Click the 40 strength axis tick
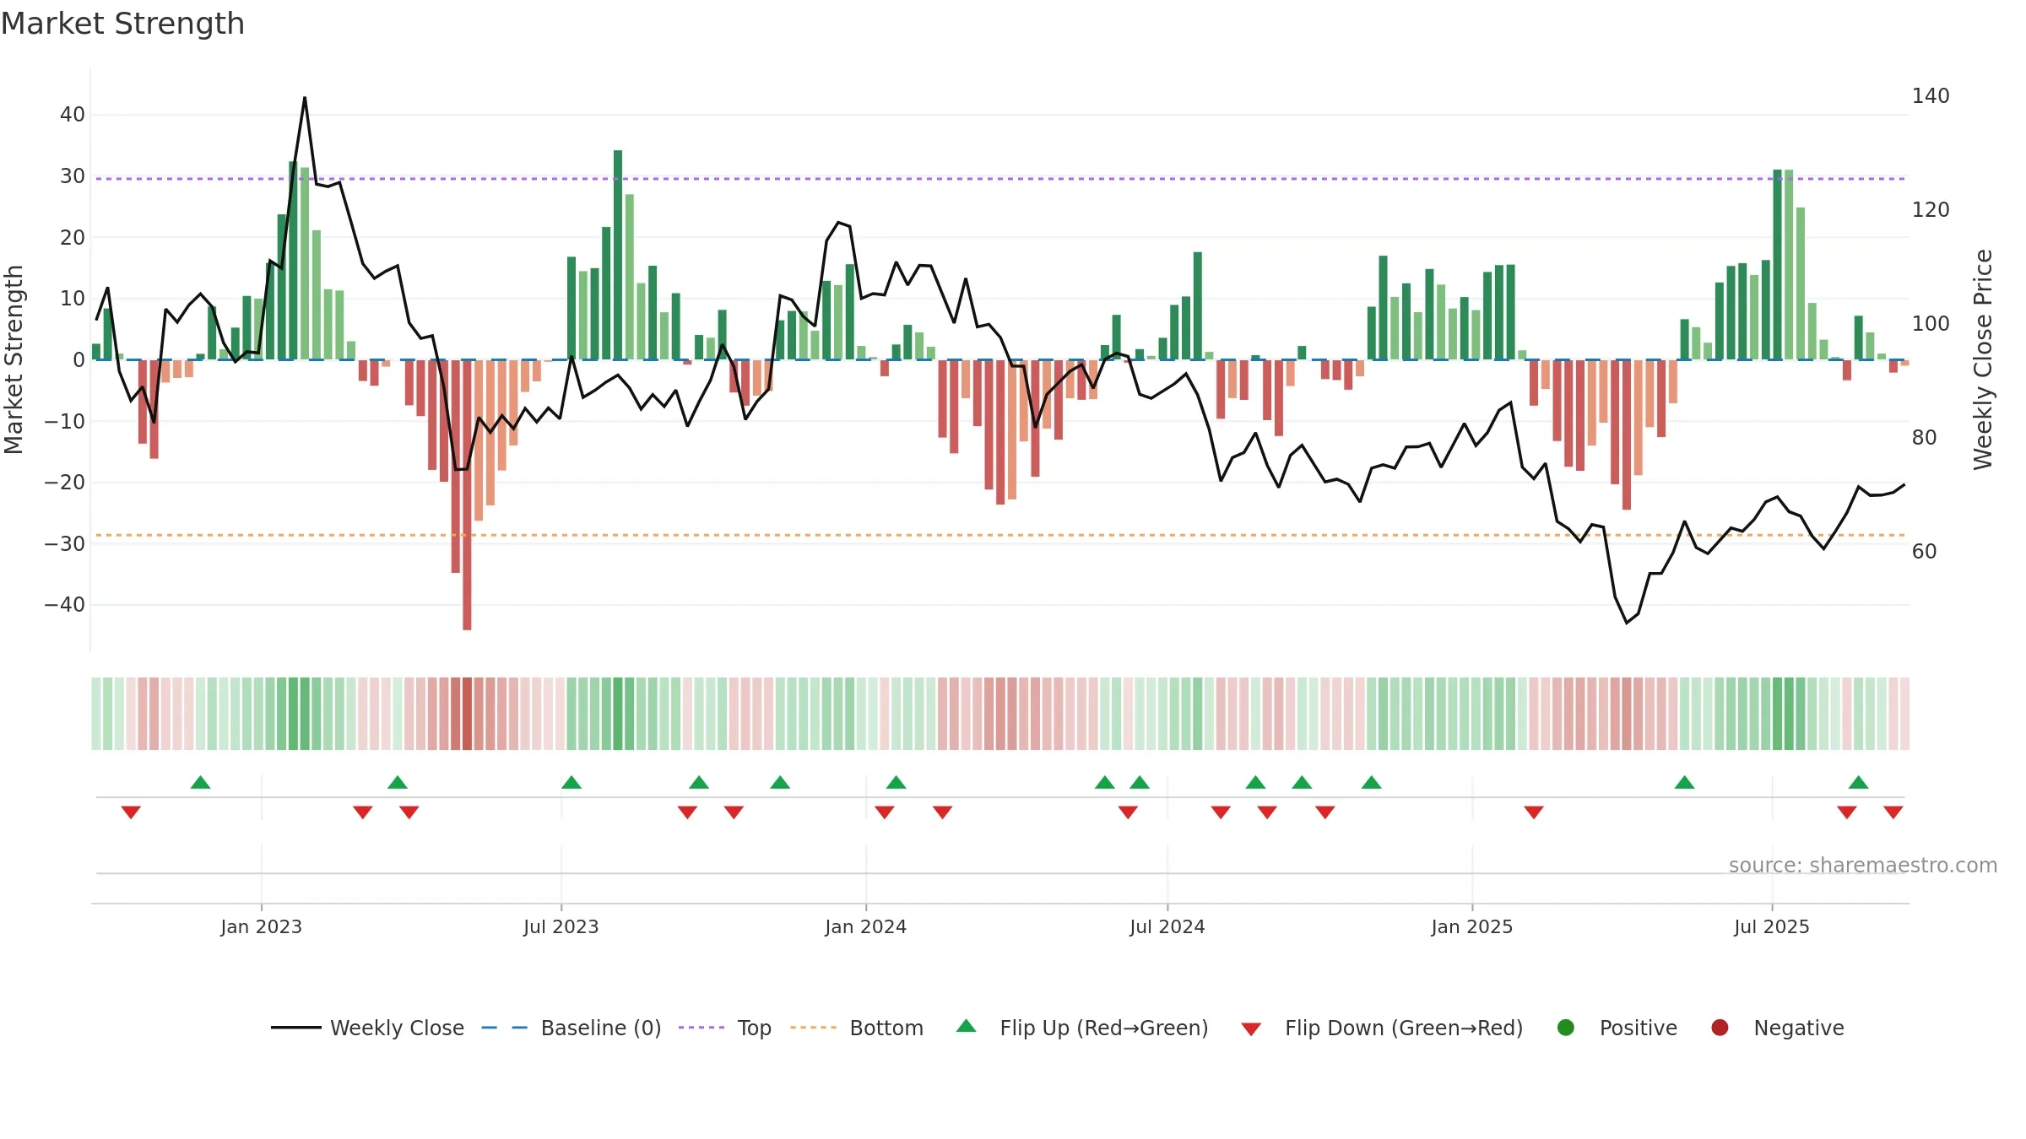This screenshot has height=1139, width=2026. pos(73,114)
